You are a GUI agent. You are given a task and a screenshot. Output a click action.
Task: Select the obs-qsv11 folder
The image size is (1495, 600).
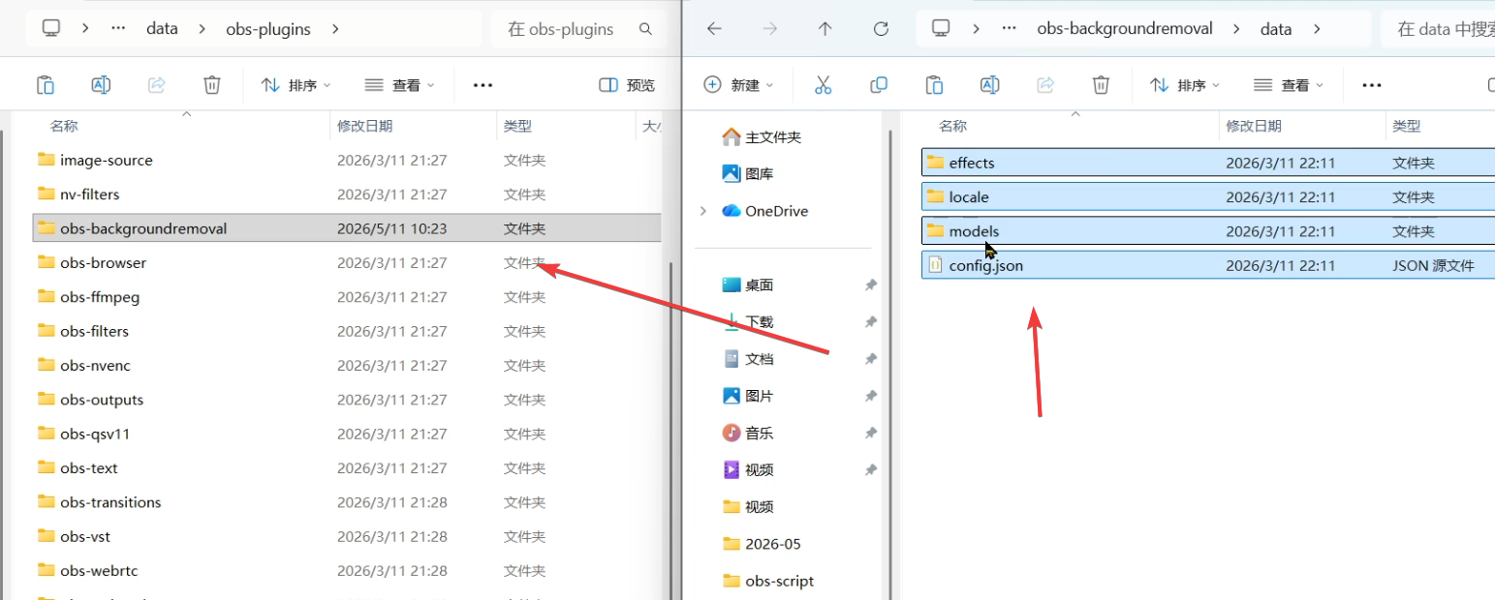point(347,434)
